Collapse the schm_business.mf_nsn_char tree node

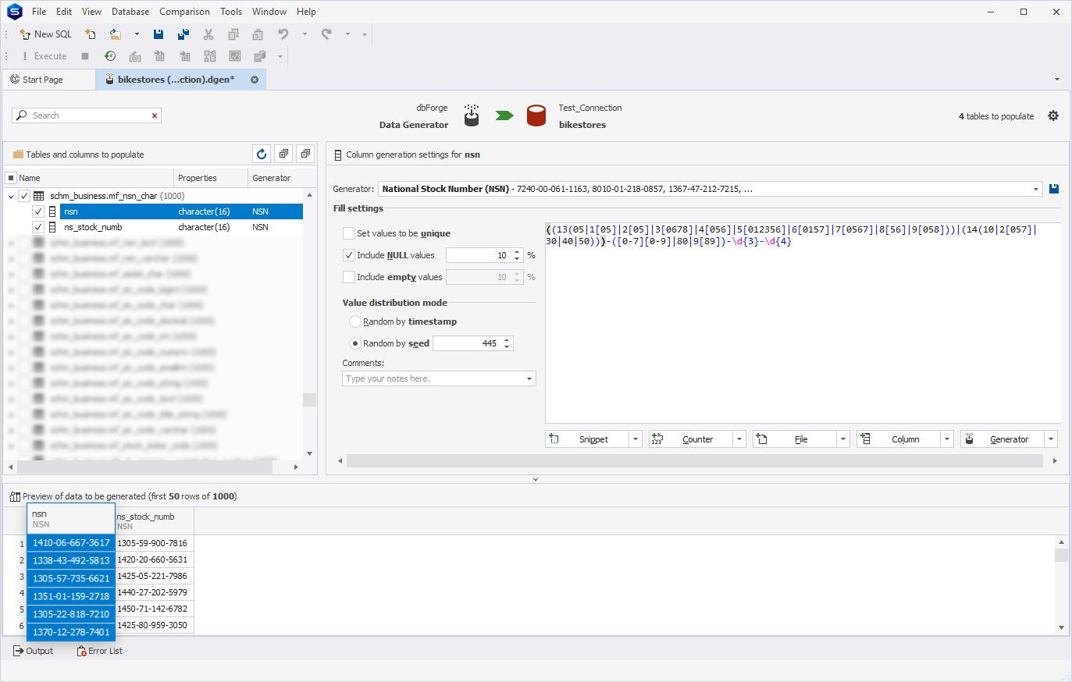tap(11, 196)
